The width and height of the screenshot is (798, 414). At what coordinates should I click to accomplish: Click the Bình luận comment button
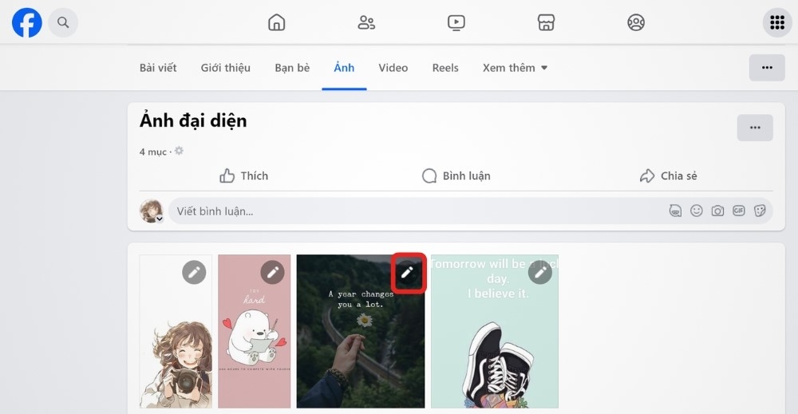[456, 176]
